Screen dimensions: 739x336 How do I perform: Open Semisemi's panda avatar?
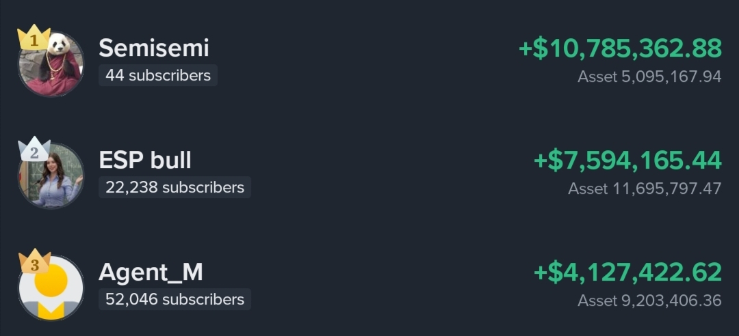coord(51,64)
